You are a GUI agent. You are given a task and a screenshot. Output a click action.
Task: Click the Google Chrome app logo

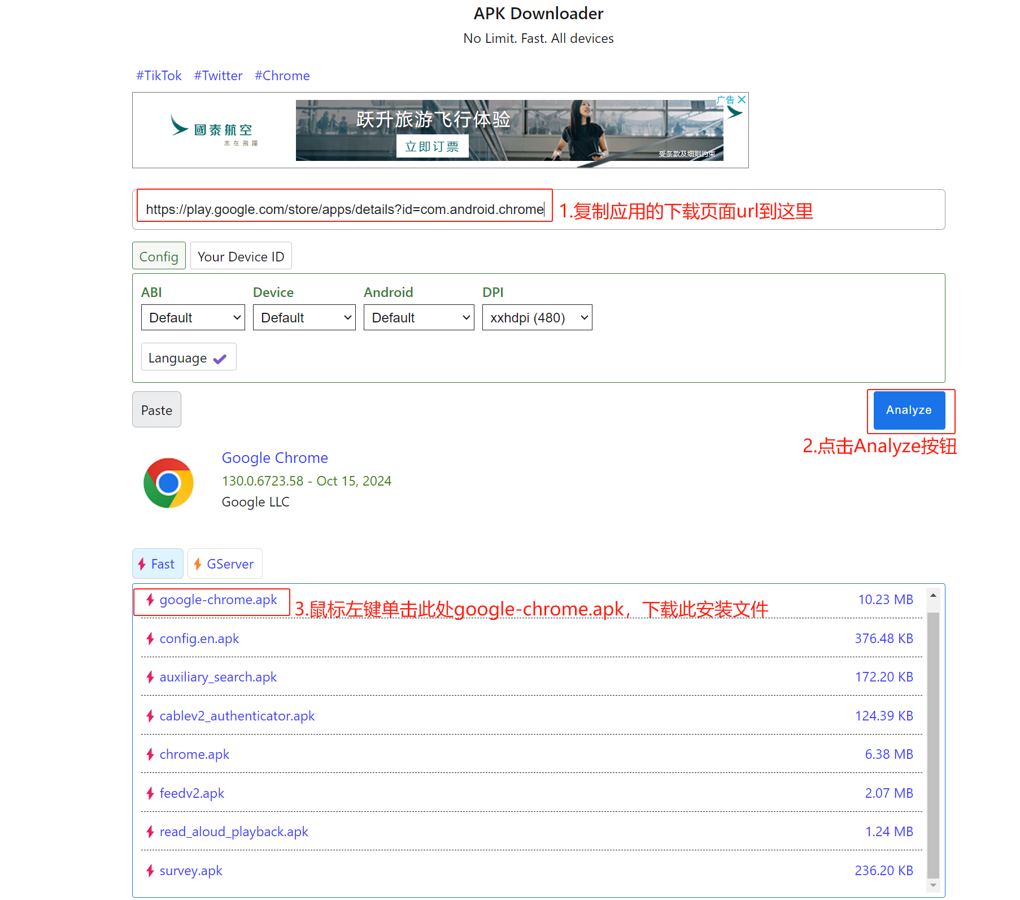pos(168,483)
